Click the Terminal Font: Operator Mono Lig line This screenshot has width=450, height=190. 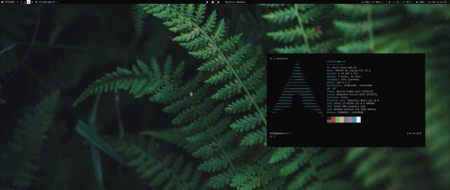coord(353,100)
